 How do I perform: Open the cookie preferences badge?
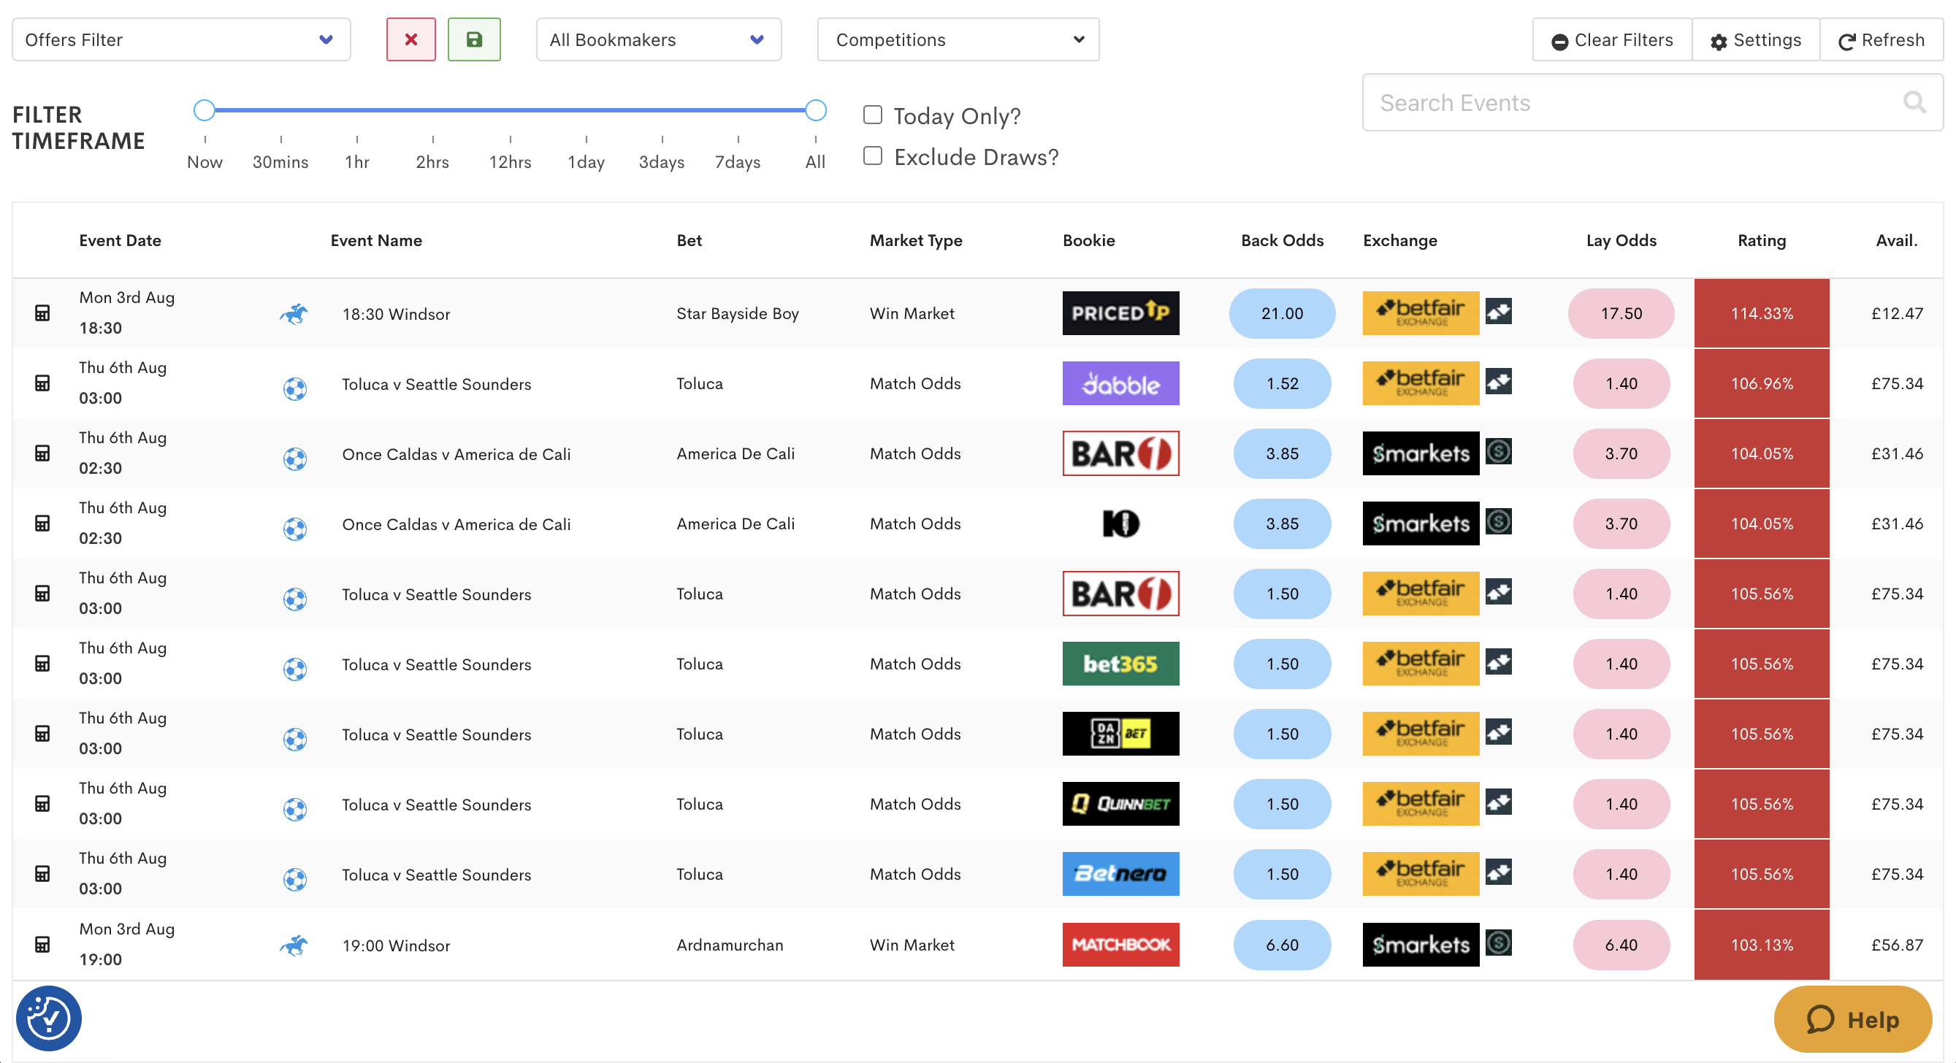(x=49, y=1018)
